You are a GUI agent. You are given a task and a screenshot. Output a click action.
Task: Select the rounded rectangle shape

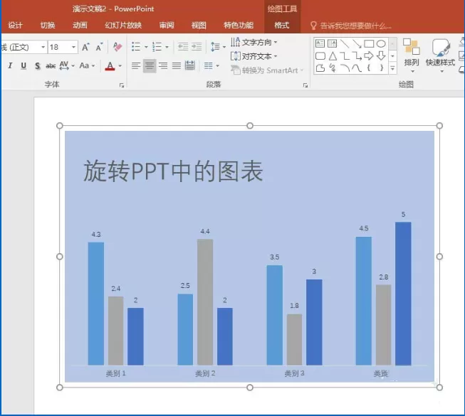[320, 55]
